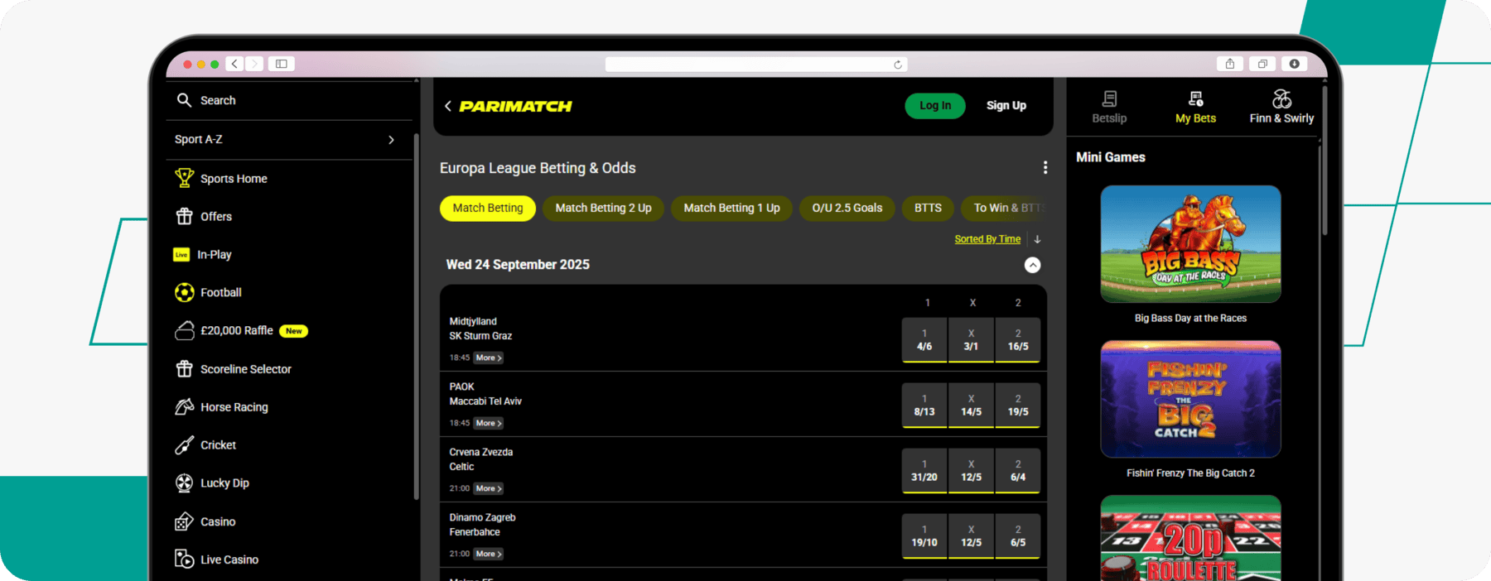The image size is (1491, 581).
Task: Open the 20p Roulette game thumbnail
Action: point(1190,538)
